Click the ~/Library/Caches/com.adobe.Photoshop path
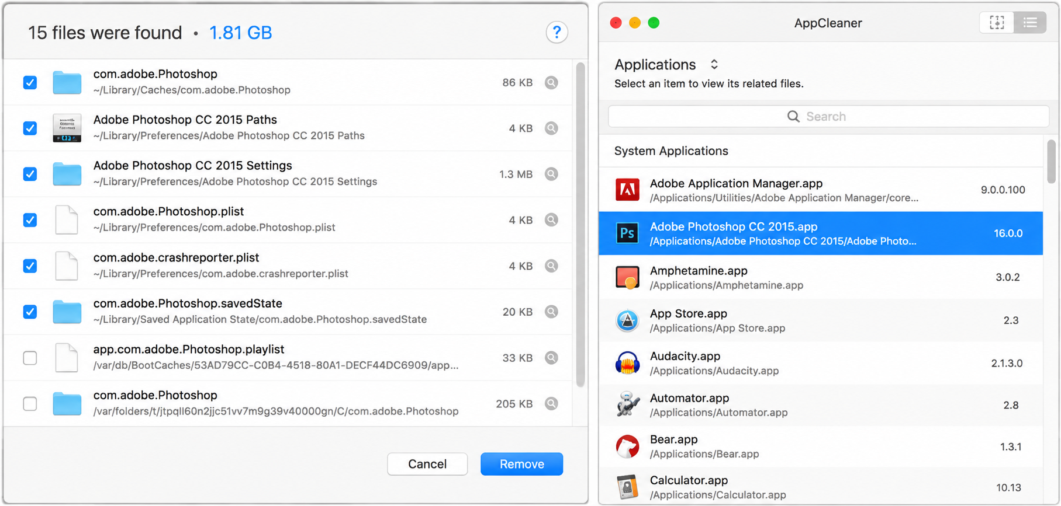This screenshot has height=506, width=1061. (x=192, y=90)
